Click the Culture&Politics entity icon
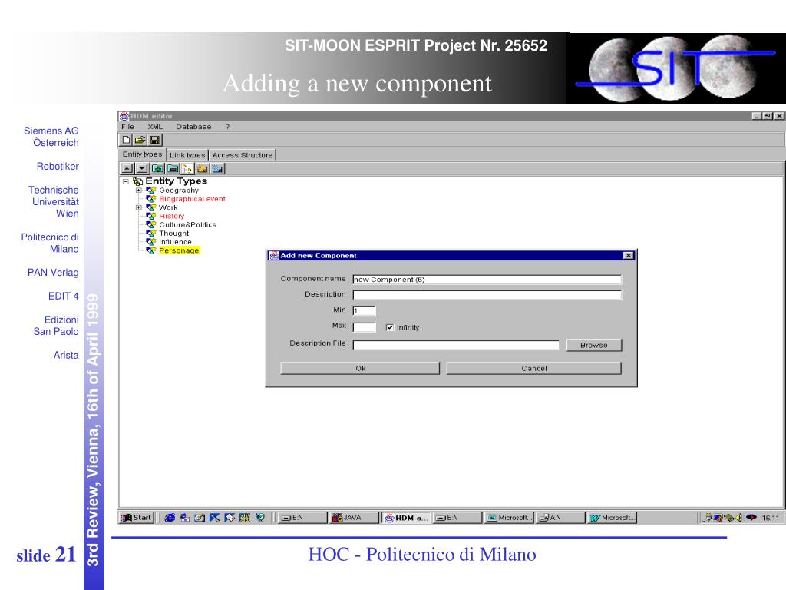 pyautogui.click(x=151, y=224)
